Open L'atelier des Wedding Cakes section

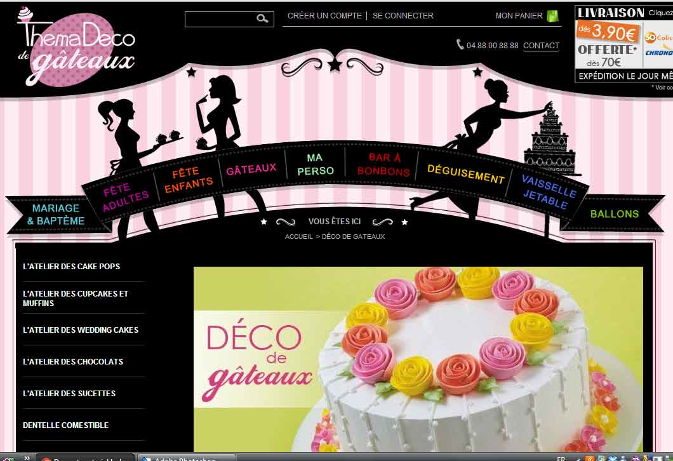[x=80, y=330]
